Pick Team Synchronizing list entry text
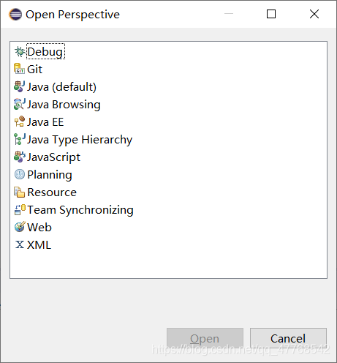The width and height of the screenshot is (337, 363). point(80,210)
